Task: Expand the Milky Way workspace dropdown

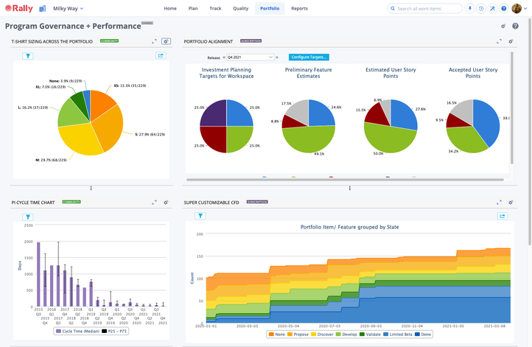Action: tap(68, 9)
